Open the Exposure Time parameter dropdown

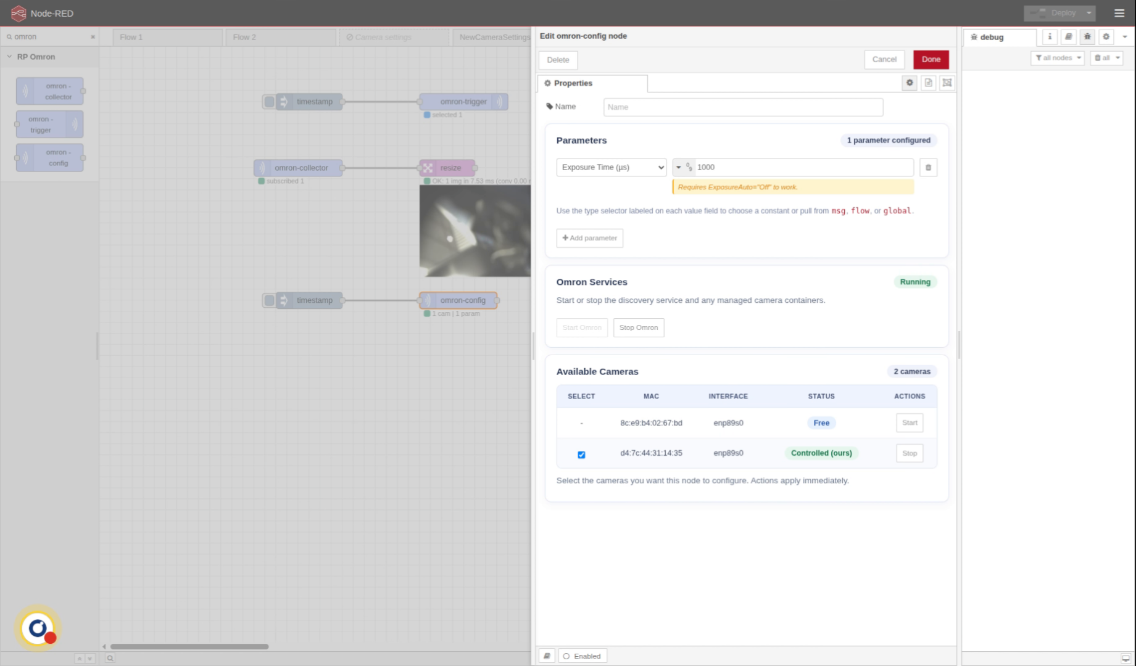tap(610, 167)
